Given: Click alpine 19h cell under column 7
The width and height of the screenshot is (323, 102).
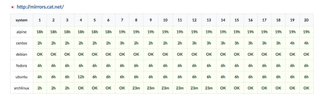Looking at the screenshot, I should (122, 32).
